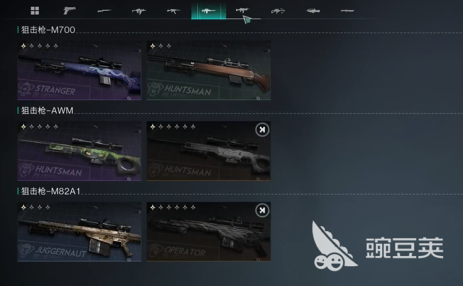Select the crossbow weapon category icon
The width and height of the screenshot is (463, 286).
coord(278,11)
